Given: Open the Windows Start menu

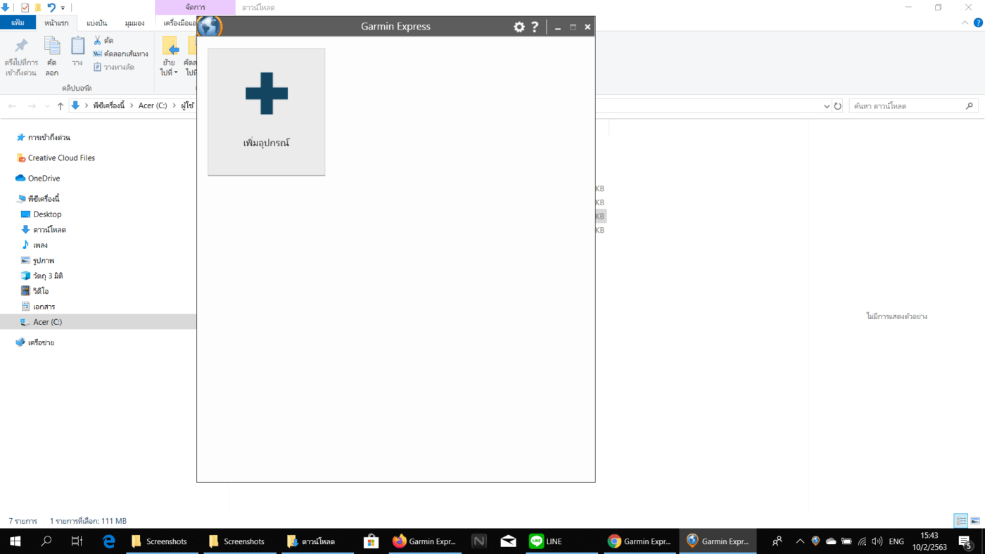Looking at the screenshot, I should coord(15,541).
